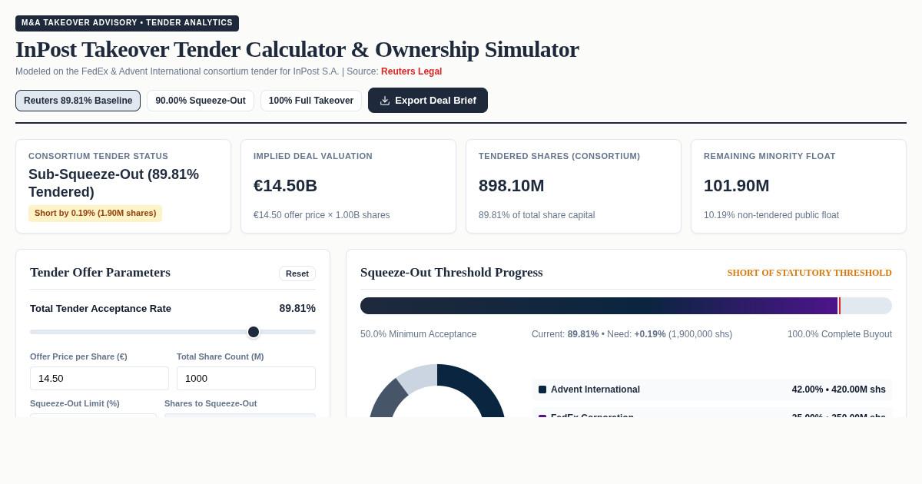Click the 'Current: 89.81% • Need: +0.19%' readout
This screenshot has height=484, width=922.
coord(632,334)
